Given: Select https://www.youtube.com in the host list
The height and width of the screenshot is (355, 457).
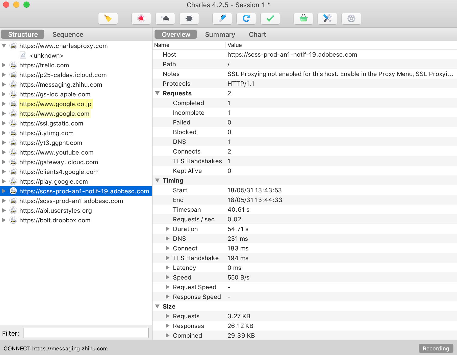Looking at the screenshot, I should (x=56, y=153).
